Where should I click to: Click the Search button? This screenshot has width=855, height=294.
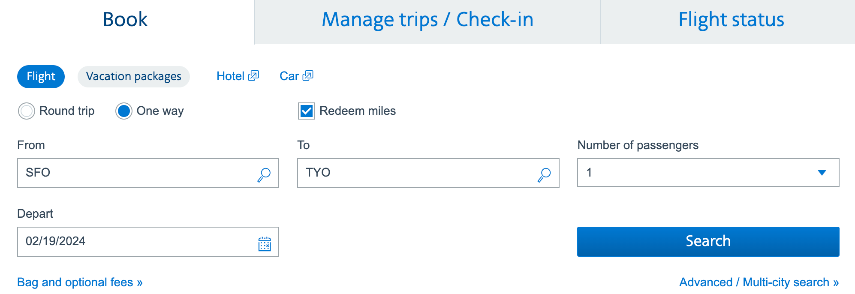[708, 241]
